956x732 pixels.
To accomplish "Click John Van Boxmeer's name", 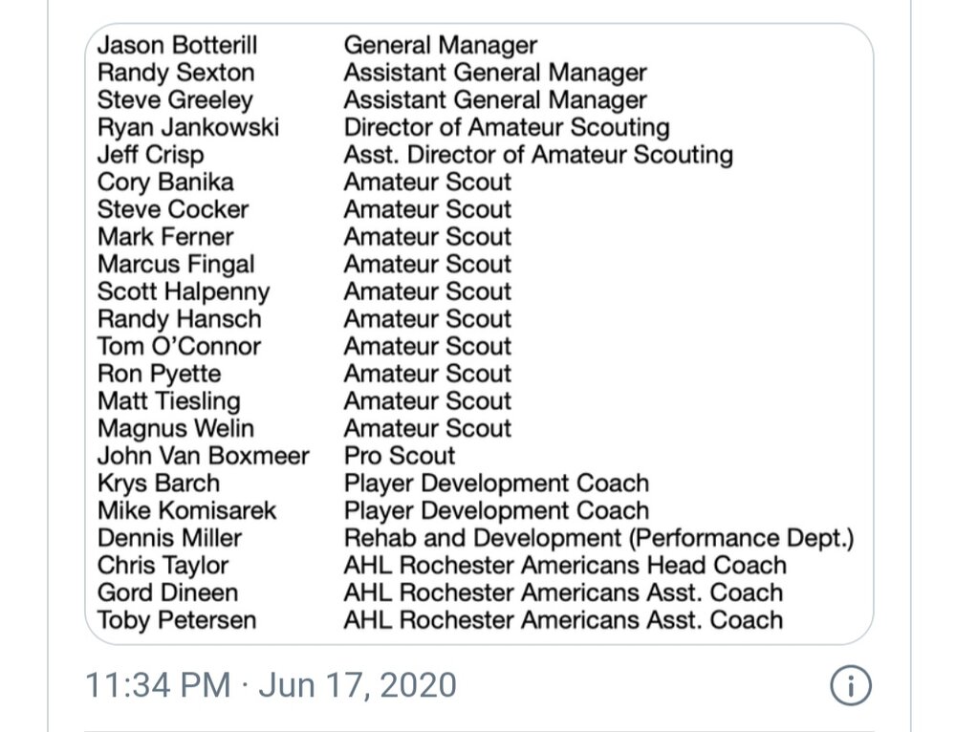I will 204,456.
